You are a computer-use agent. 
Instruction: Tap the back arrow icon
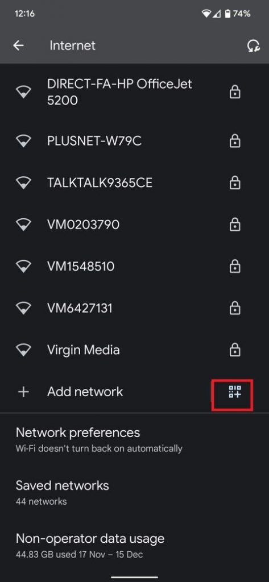coord(19,45)
